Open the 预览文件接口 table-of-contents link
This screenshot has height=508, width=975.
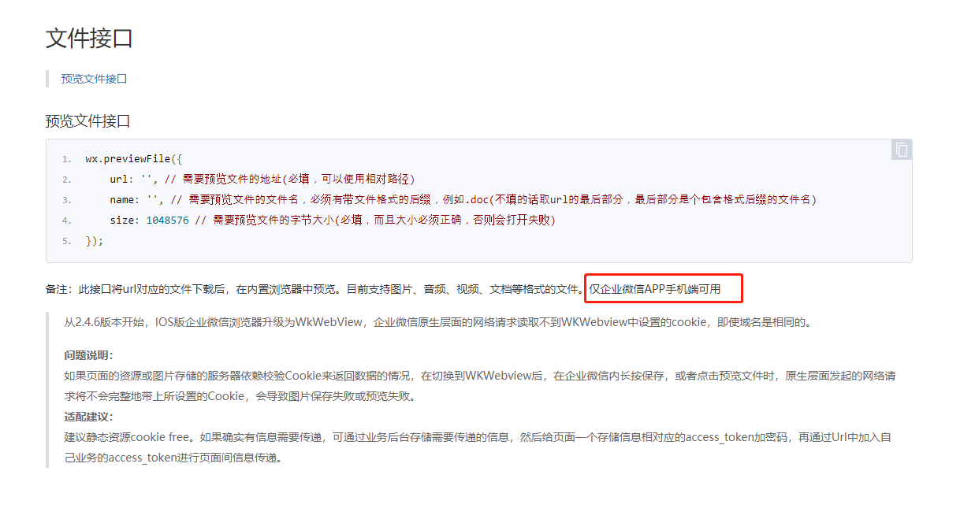click(94, 79)
